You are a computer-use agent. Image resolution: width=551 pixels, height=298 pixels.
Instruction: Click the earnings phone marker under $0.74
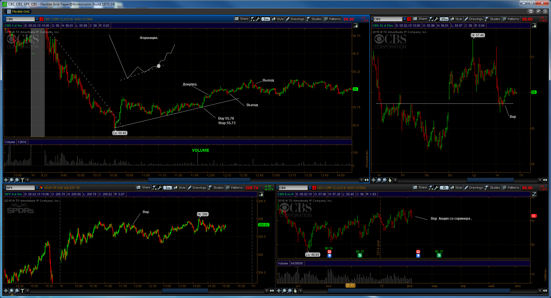(329, 252)
